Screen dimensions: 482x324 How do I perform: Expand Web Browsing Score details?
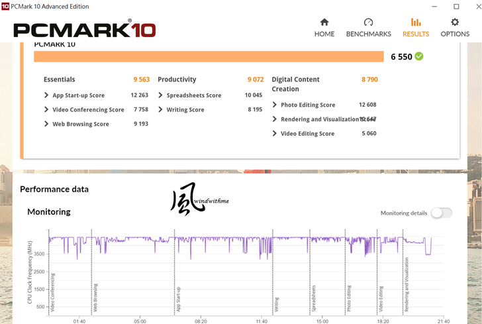46,124
